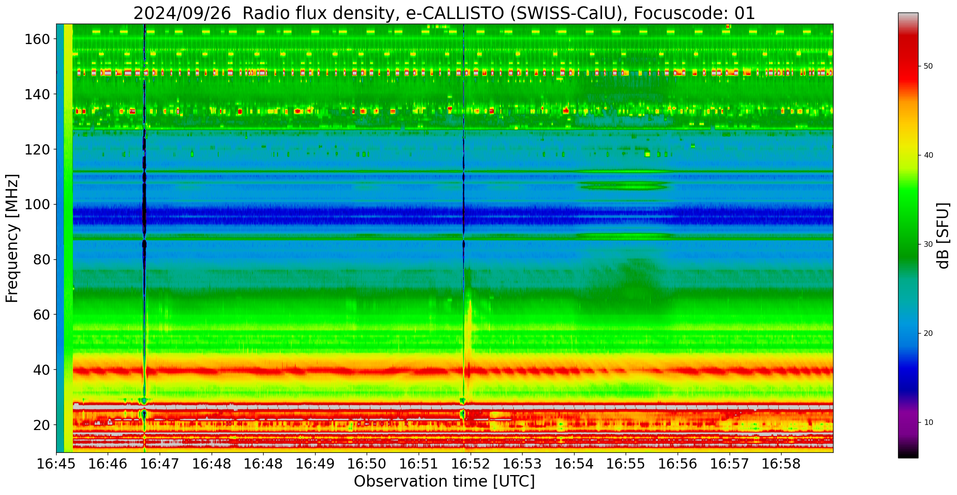Pick the 16:55 tick on time axis
Image resolution: width=957 pixels, height=495 pixels.
(x=626, y=464)
